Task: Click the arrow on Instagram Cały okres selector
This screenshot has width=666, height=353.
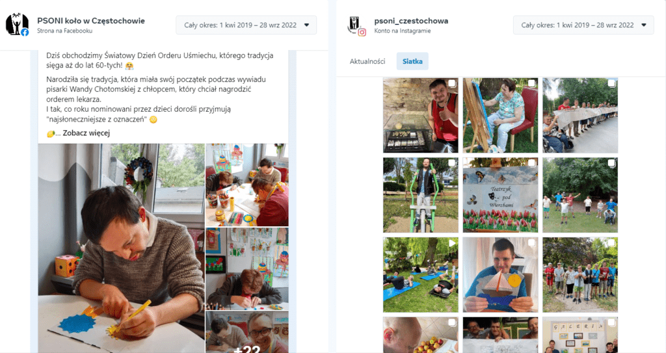Action: (x=644, y=25)
